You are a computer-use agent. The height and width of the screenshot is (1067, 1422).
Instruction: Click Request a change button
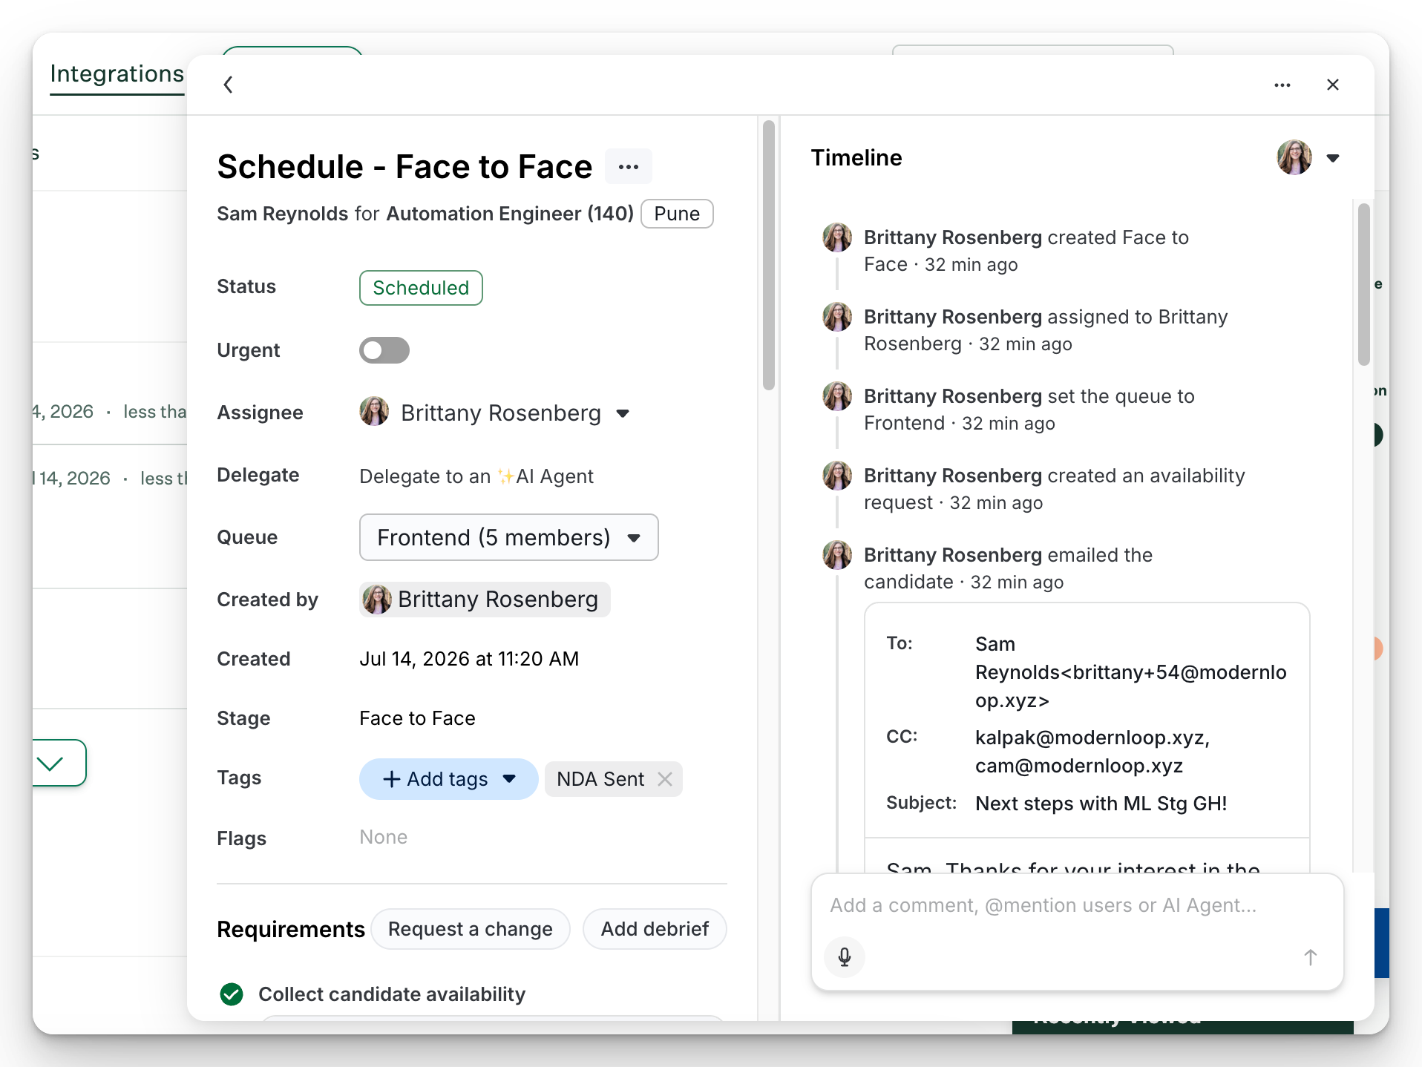(470, 929)
